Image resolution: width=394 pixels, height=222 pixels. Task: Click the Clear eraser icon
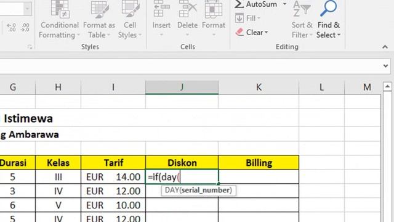click(239, 32)
